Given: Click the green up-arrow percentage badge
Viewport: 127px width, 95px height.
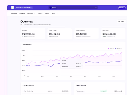Looking at the screenshot, I should [x=104, y=91].
